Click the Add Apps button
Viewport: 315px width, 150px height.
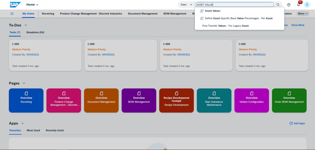click(x=297, y=123)
